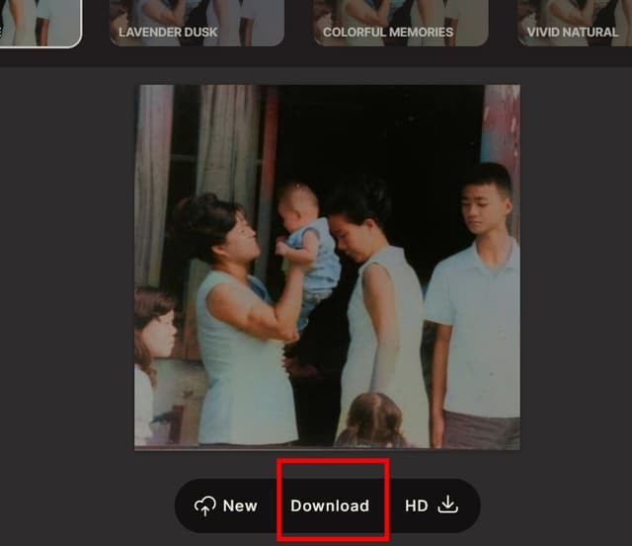
Task: Click the baby held up in the photo
Action: (304, 237)
